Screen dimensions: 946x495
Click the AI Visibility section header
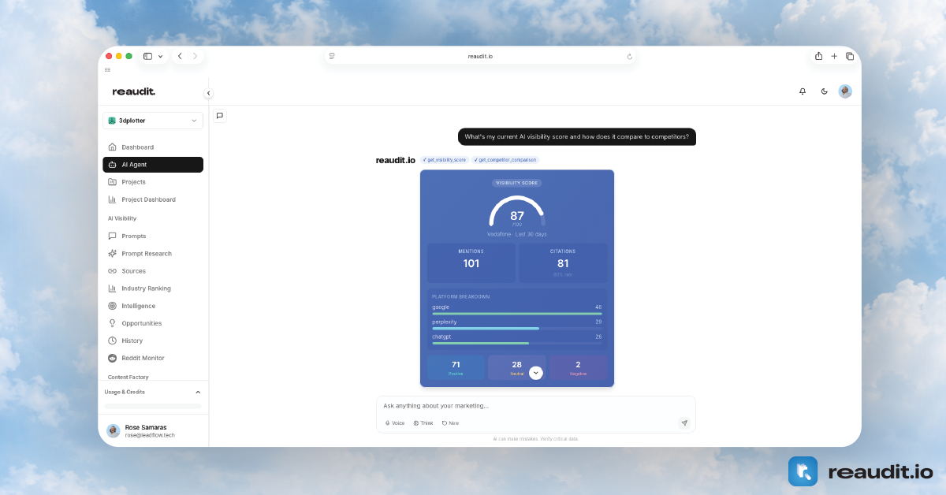(x=122, y=218)
